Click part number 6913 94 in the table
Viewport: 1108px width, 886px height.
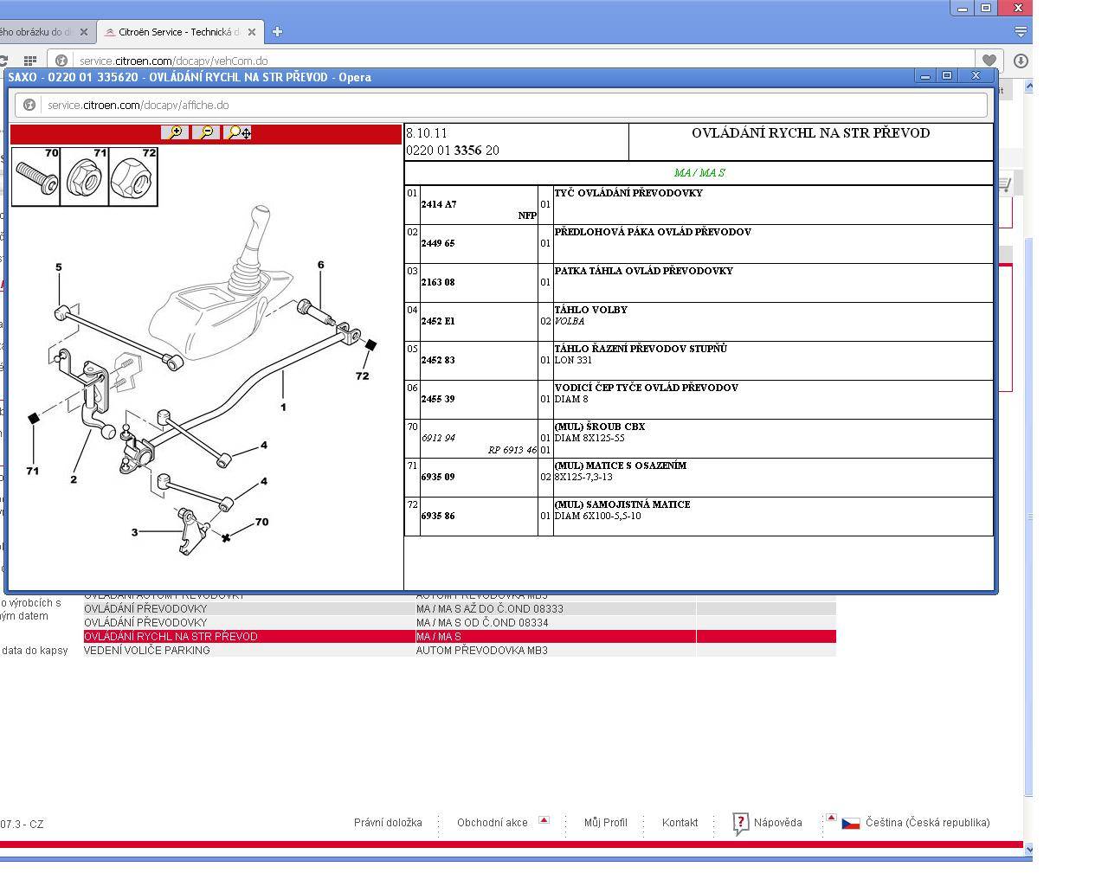click(437, 439)
